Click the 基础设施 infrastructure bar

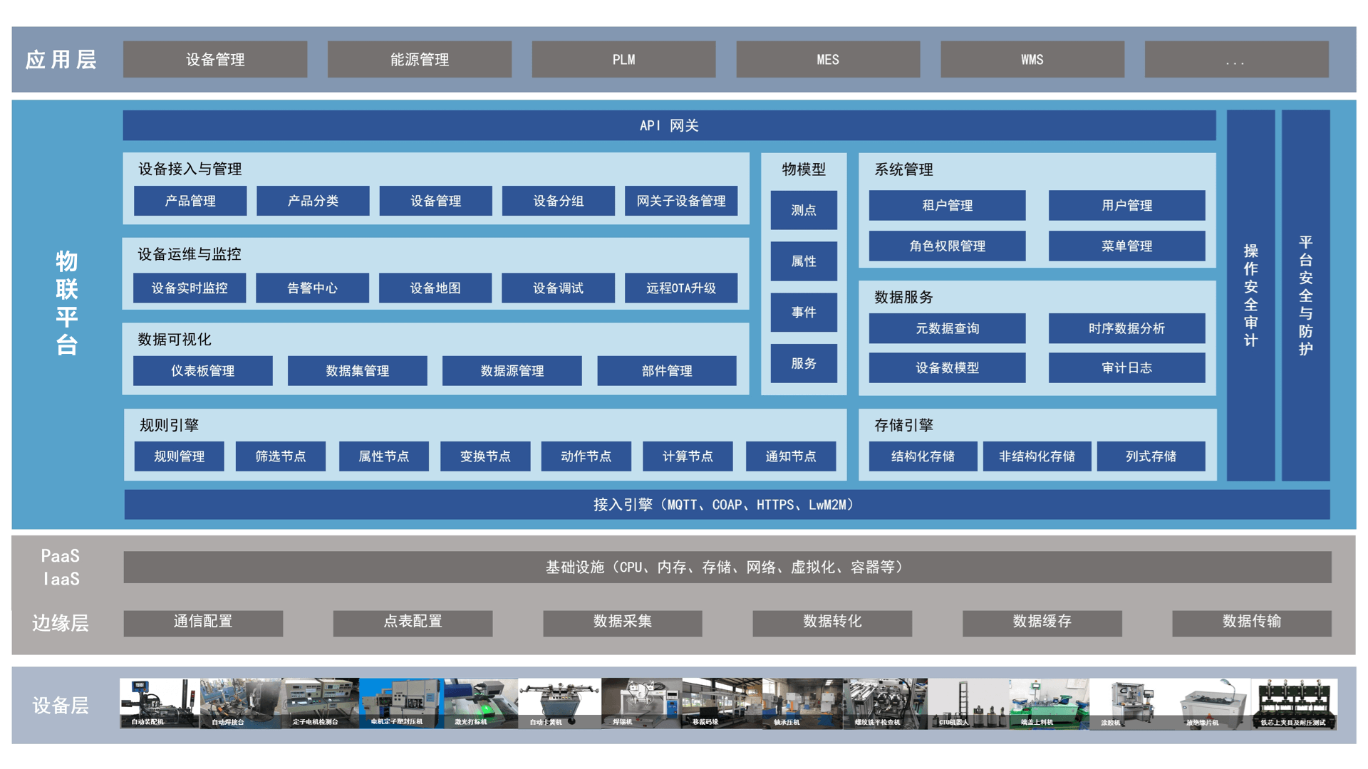pos(727,567)
